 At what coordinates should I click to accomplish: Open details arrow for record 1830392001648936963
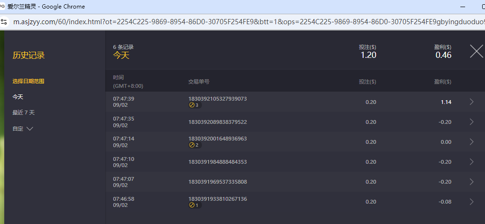(471, 141)
